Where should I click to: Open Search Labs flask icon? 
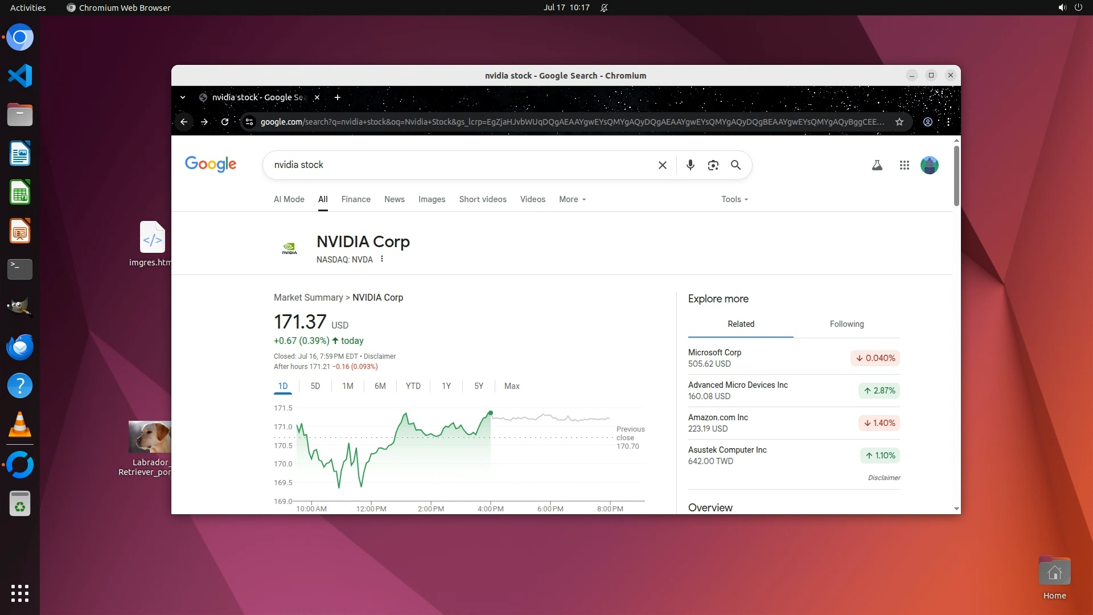(877, 165)
